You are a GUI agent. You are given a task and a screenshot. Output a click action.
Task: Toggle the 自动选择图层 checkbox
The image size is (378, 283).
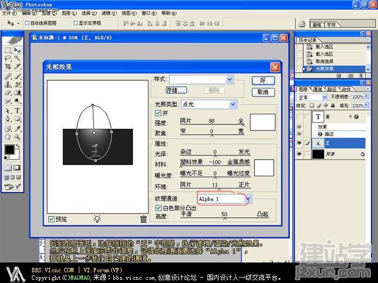pos(27,23)
